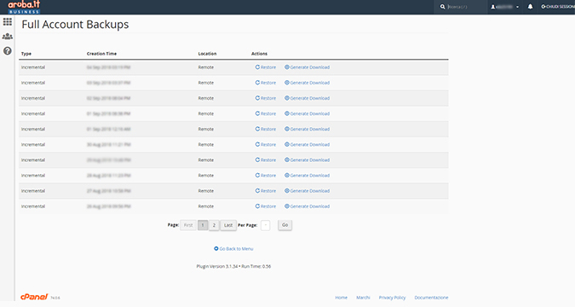Screen dimensions: 575x307
Task: Open the Marchi footer link
Action: tap(363, 298)
